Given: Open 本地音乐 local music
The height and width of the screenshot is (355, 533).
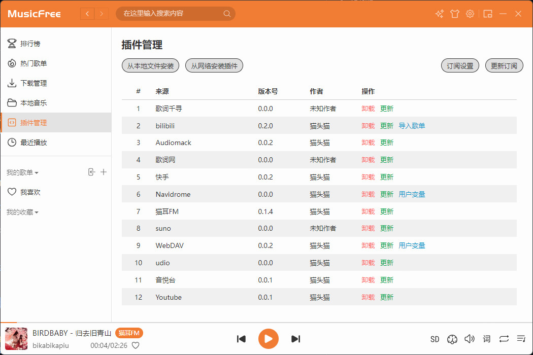Looking at the screenshot, I should pos(56,102).
